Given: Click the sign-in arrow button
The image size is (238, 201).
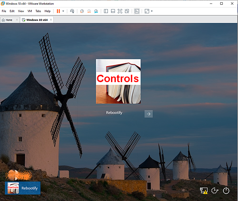Looking at the screenshot, I should tap(149, 114).
